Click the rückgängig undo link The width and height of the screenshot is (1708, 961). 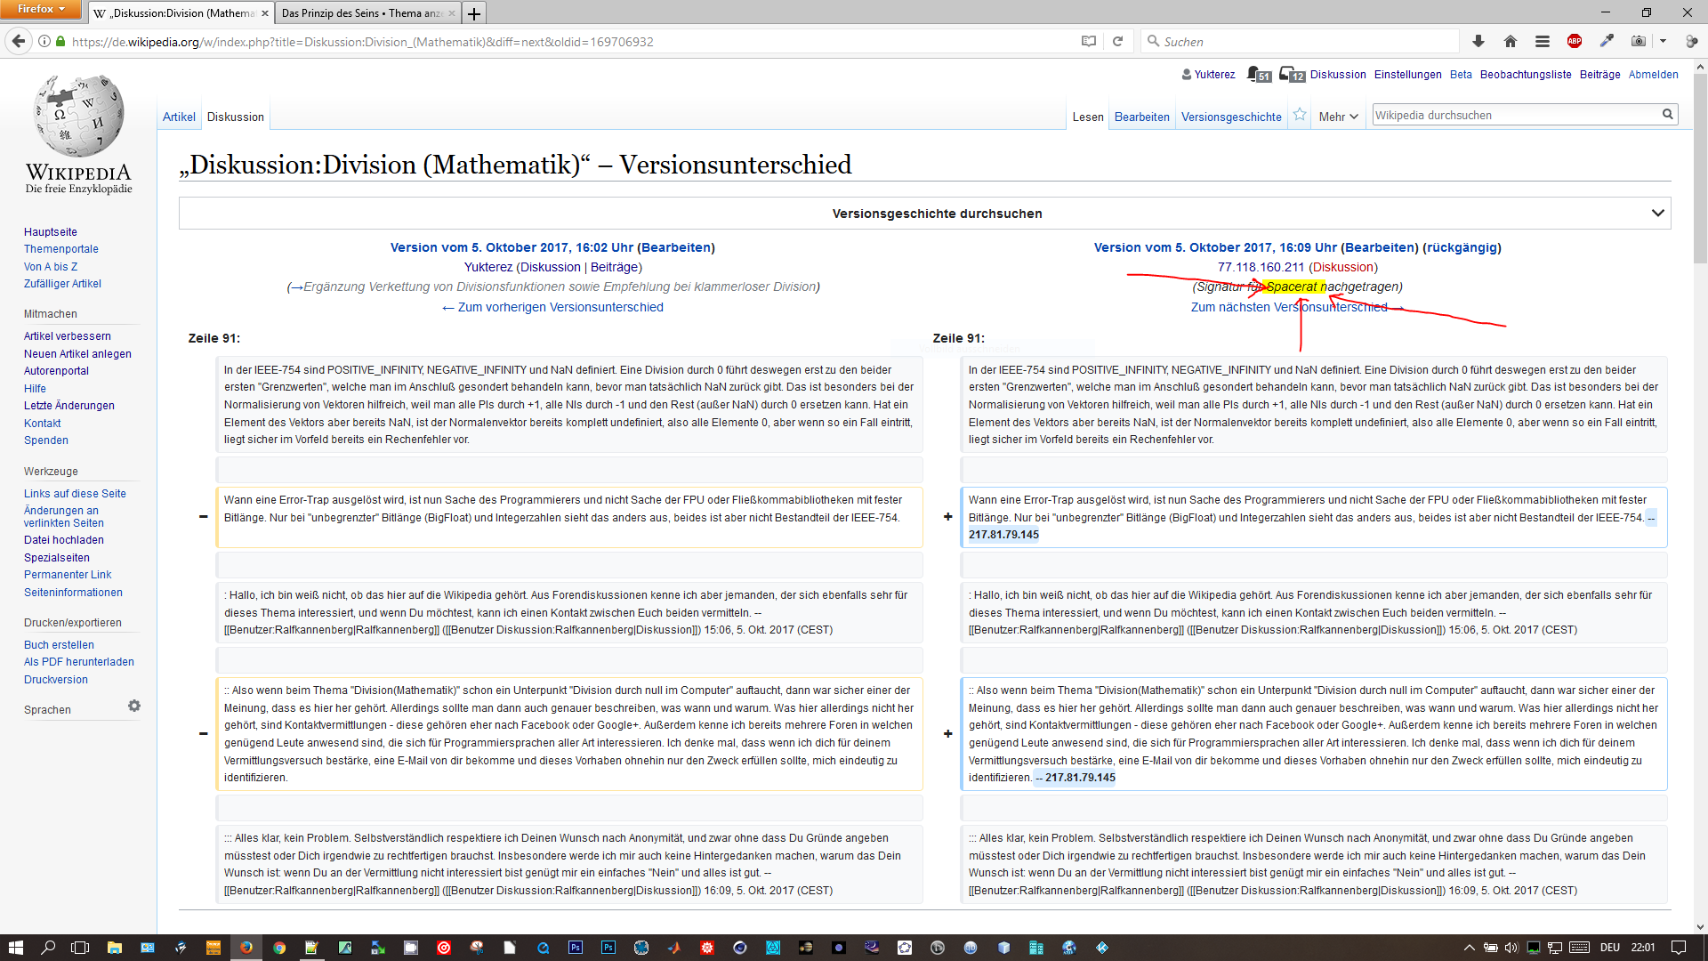(x=1462, y=247)
